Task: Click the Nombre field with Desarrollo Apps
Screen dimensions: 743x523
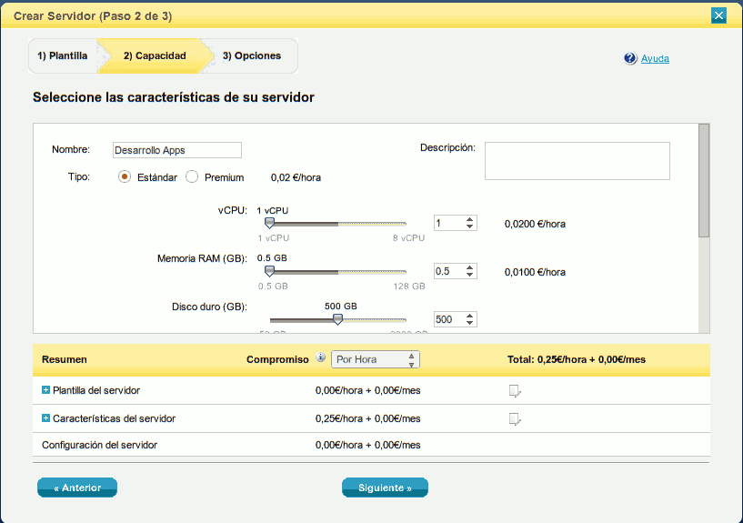Action: 177,150
